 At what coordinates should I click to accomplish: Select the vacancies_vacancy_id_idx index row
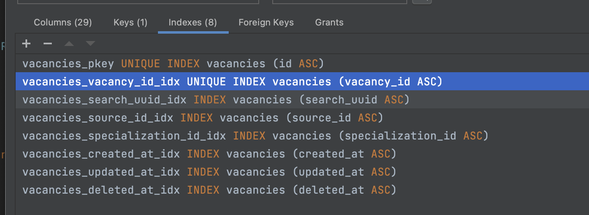tap(232, 82)
